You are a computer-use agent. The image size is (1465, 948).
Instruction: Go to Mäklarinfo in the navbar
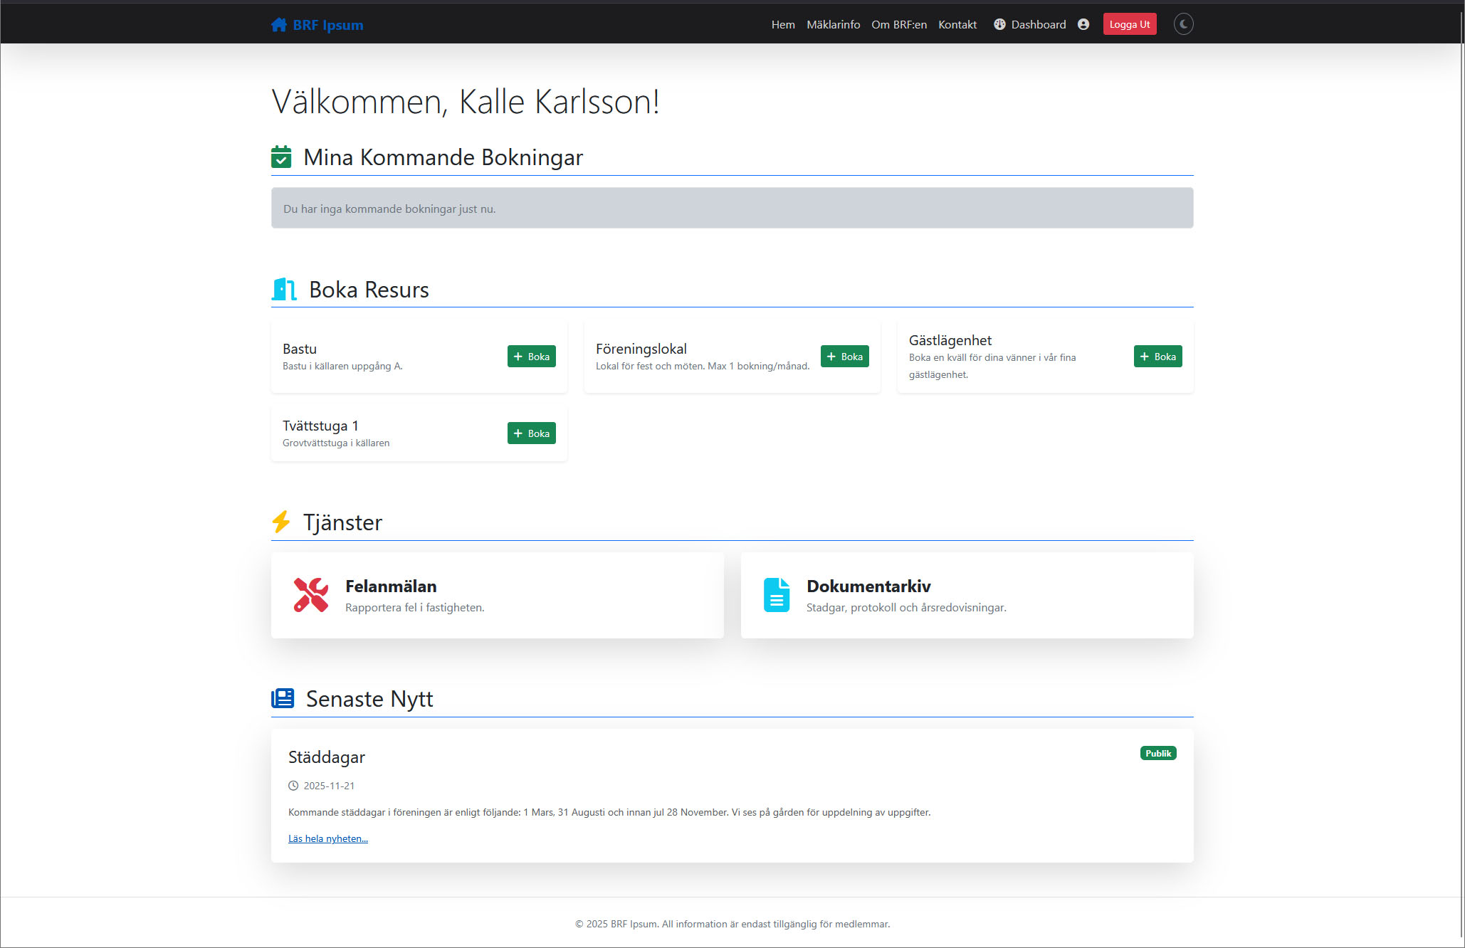(833, 24)
